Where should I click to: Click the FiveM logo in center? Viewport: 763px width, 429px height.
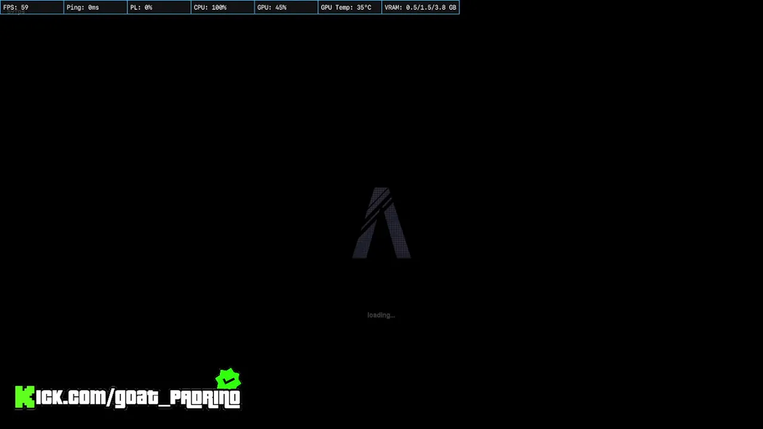(x=381, y=223)
